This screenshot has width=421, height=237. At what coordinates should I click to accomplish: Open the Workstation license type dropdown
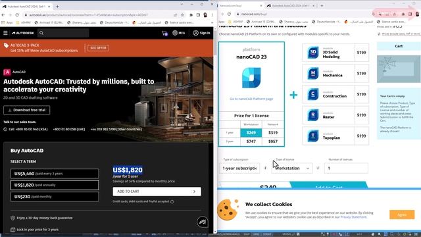292,169
